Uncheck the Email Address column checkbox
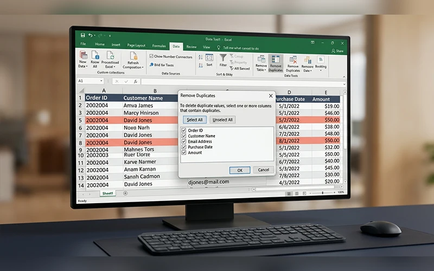Image resolution: width=434 pixels, height=271 pixels. pos(184,141)
